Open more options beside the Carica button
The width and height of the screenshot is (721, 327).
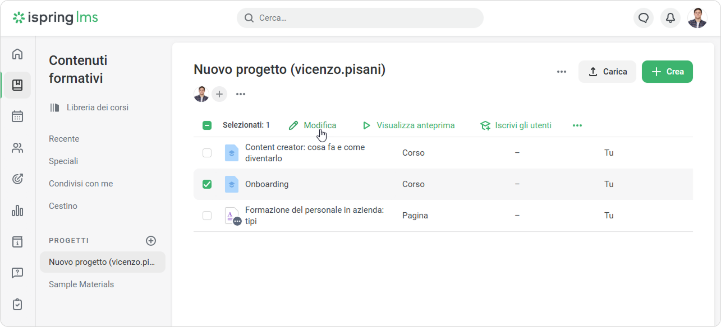coord(561,72)
